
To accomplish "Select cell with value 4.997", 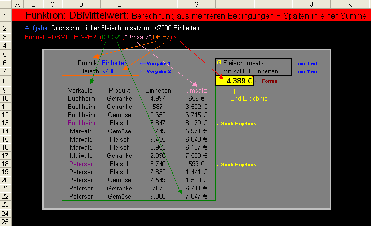I will [158, 98].
